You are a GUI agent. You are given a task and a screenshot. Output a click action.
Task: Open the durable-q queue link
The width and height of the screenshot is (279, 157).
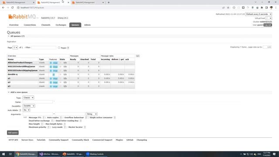point(13,75)
